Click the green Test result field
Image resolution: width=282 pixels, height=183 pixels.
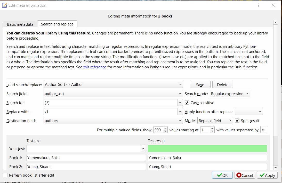click(x=207, y=149)
